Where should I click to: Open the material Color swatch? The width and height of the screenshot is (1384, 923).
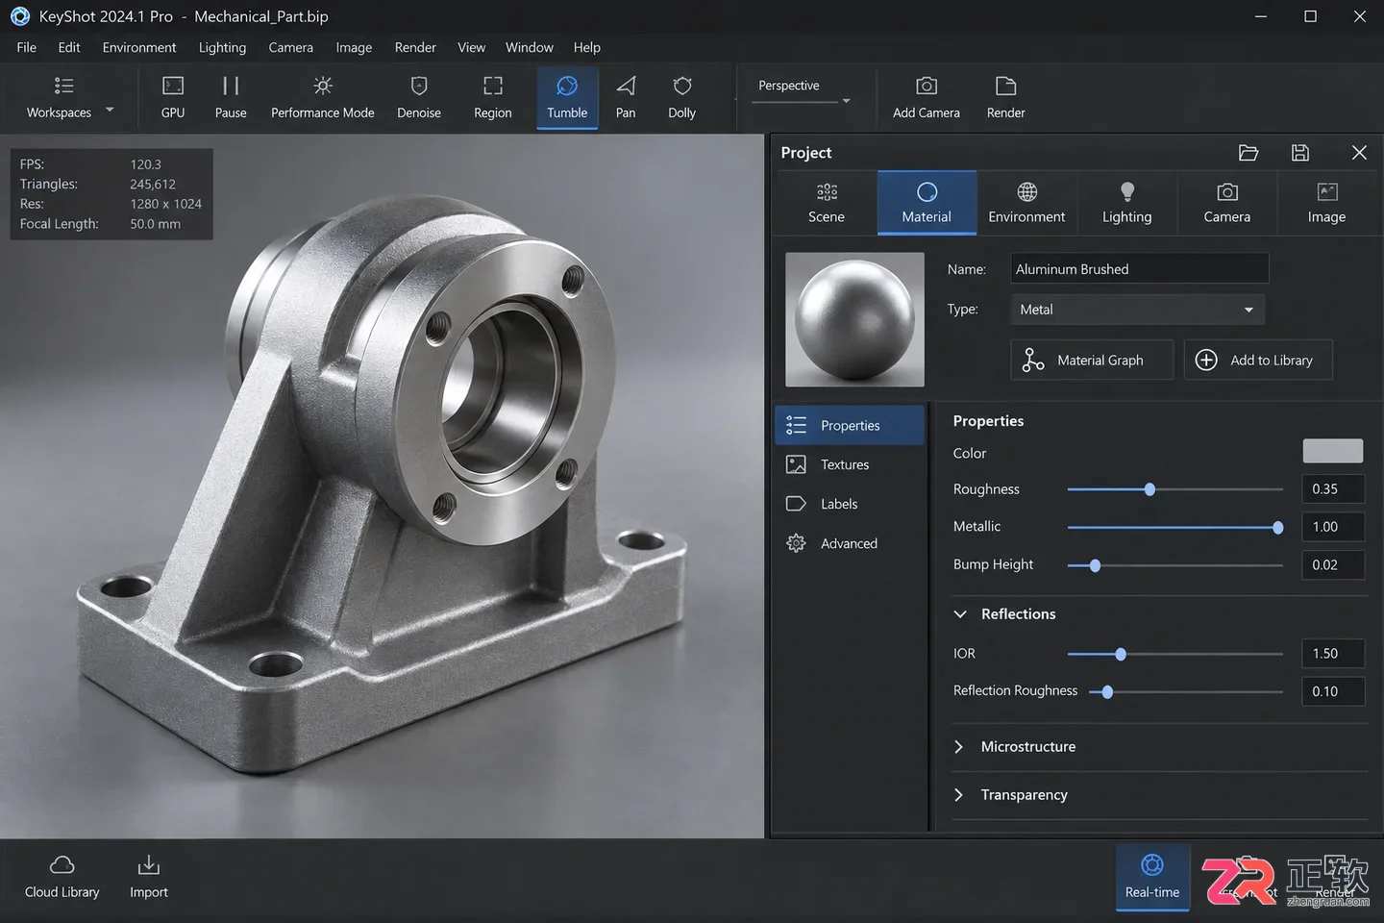click(1333, 451)
